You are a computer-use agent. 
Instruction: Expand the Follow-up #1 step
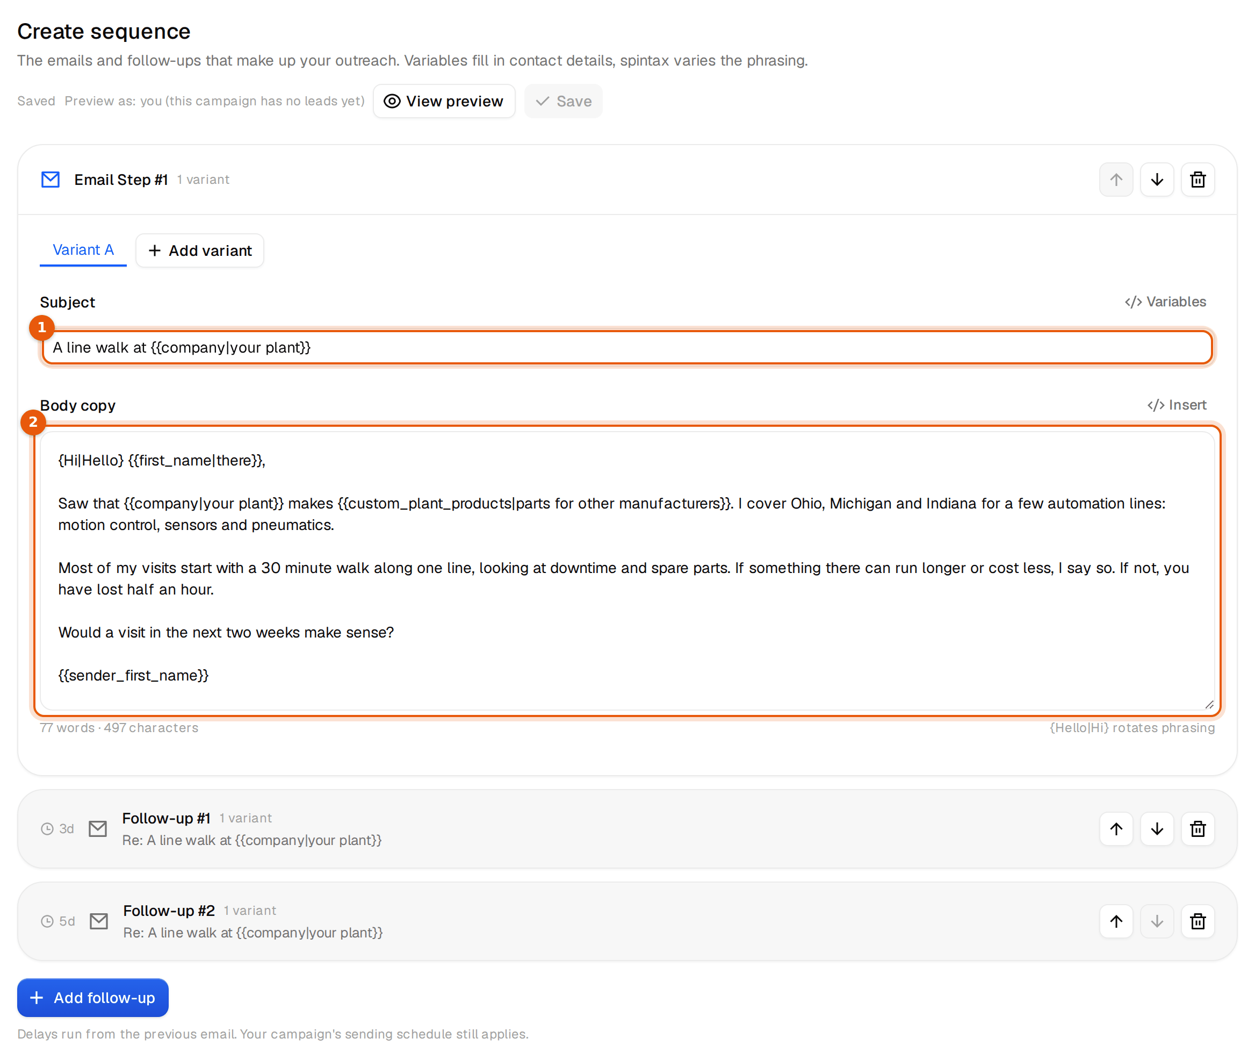click(x=627, y=829)
